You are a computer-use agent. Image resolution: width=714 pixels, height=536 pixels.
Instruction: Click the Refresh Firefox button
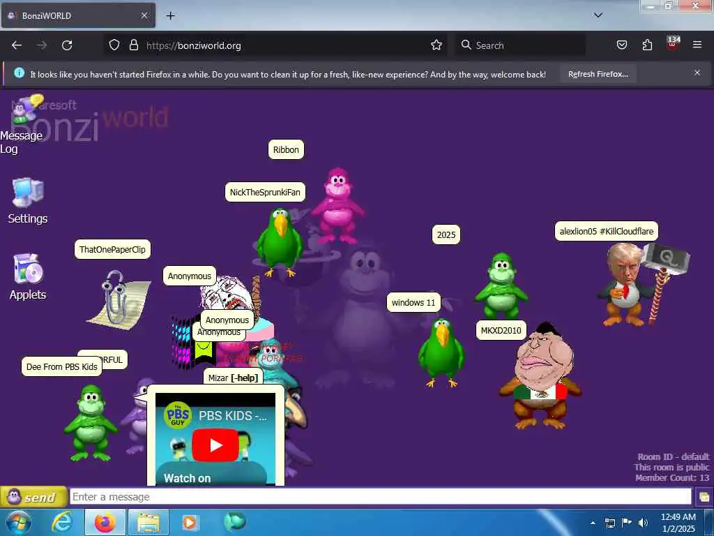pos(598,74)
